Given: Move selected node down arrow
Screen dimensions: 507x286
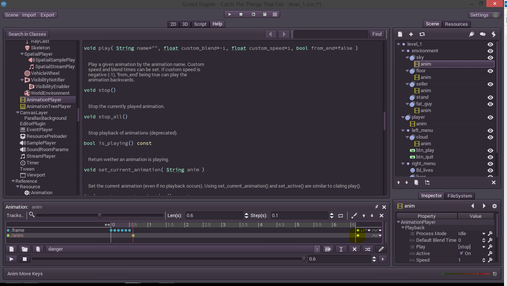Looking at the screenshot, I should (x=407, y=182).
